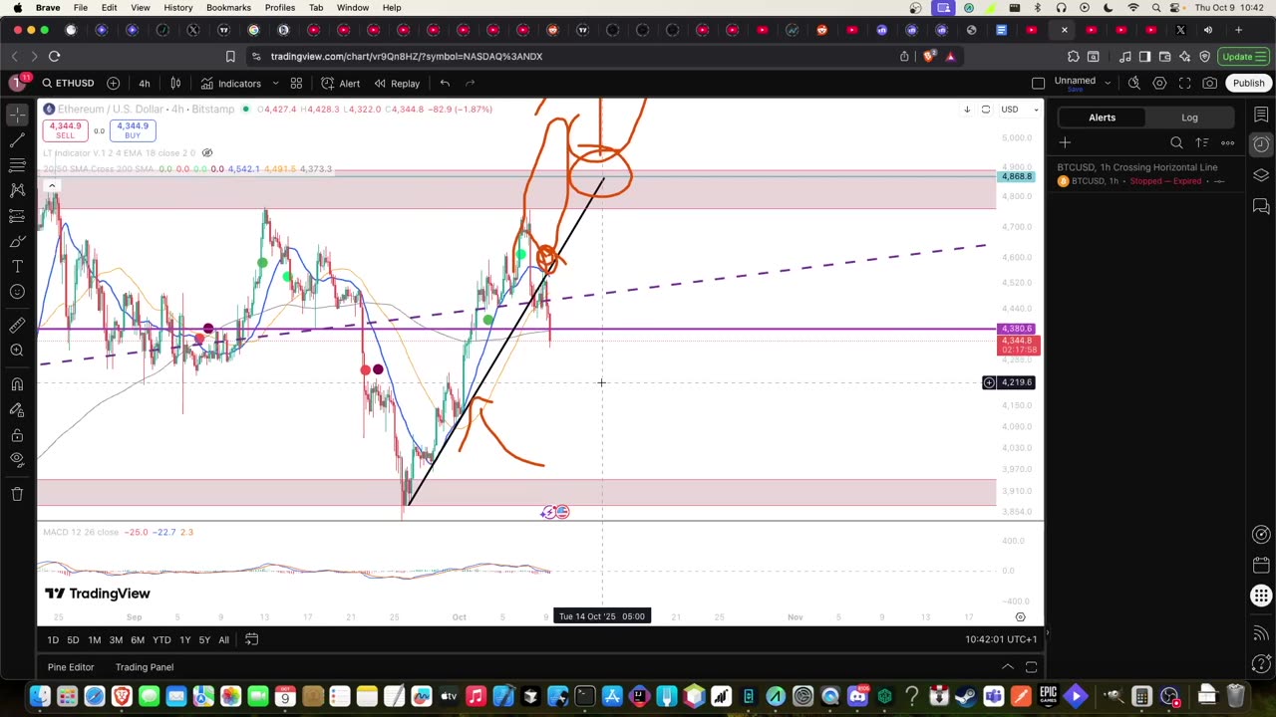Click the blue BUY 4,344.9 button
Viewport: 1276px width, 717px height.
[x=133, y=130]
